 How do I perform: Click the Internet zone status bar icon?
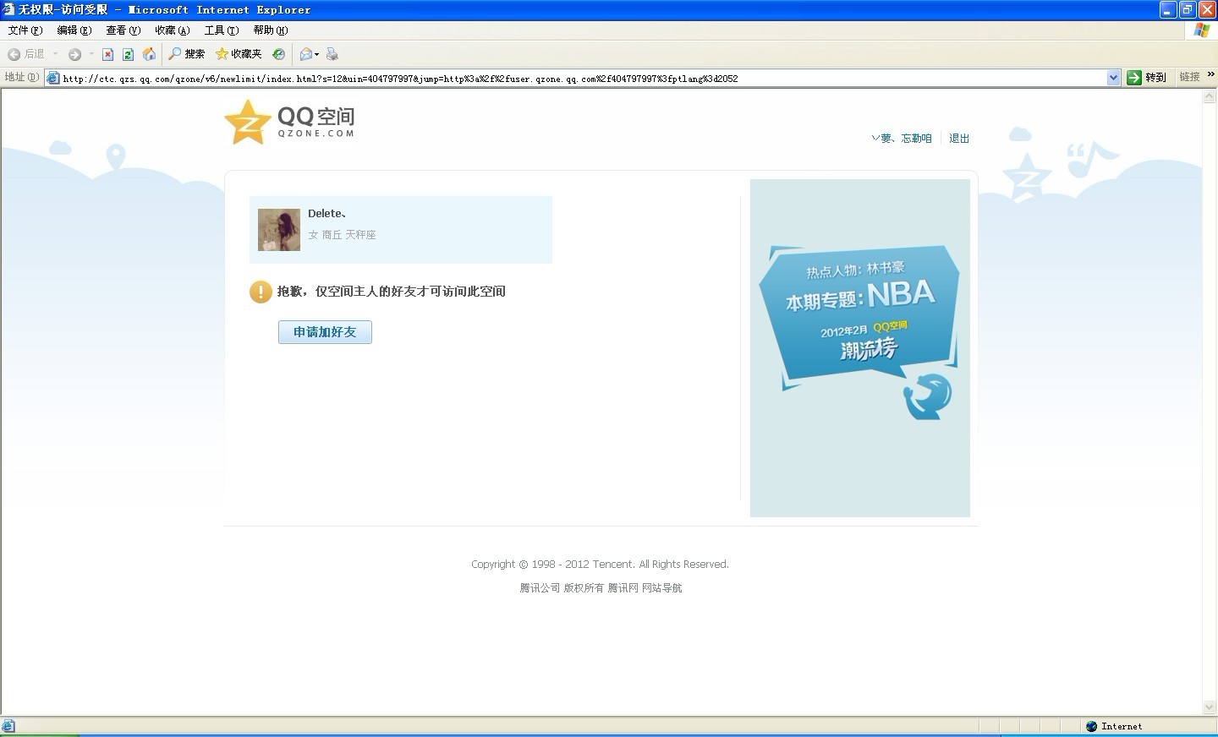coord(1092,726)
